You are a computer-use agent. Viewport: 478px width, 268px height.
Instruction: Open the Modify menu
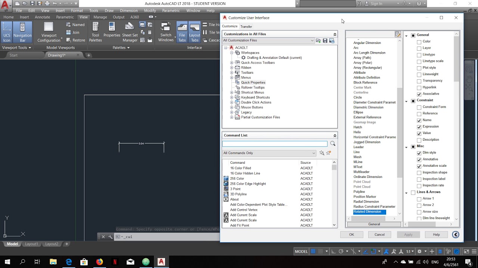150,10
